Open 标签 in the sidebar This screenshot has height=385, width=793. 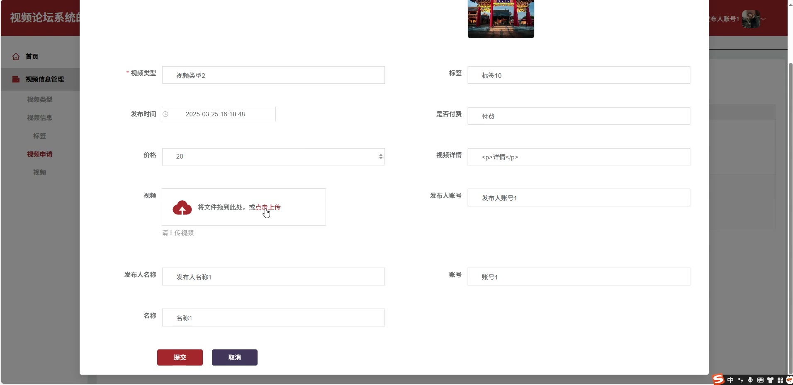[40, 136]
